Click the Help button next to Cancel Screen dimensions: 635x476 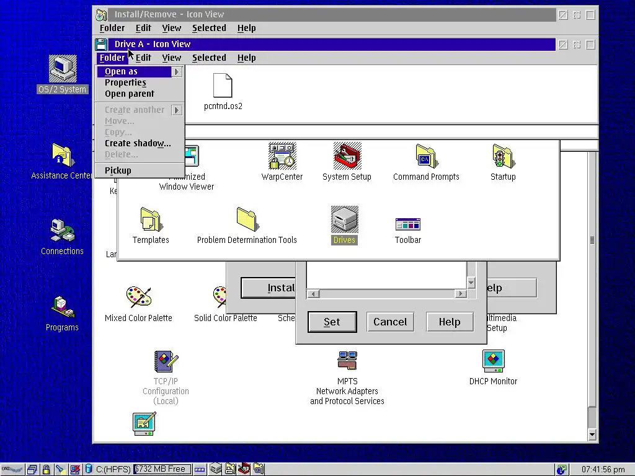(x=450, y=322)
